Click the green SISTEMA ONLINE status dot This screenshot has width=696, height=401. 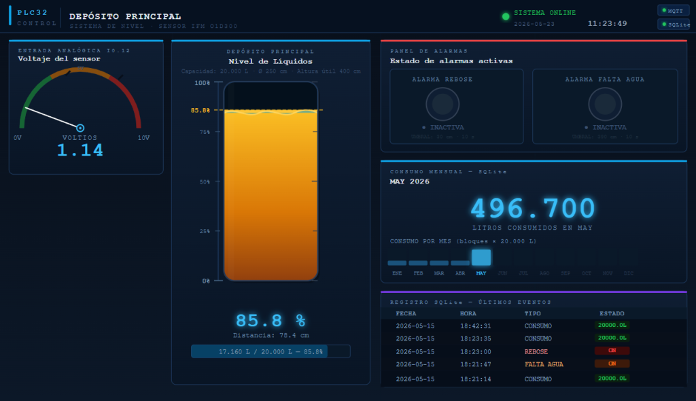506,17
